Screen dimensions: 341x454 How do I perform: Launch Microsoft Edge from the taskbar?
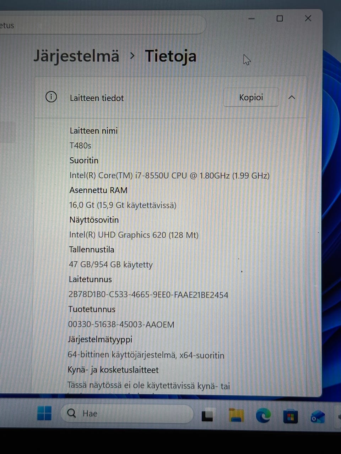[x=263, y=415]
